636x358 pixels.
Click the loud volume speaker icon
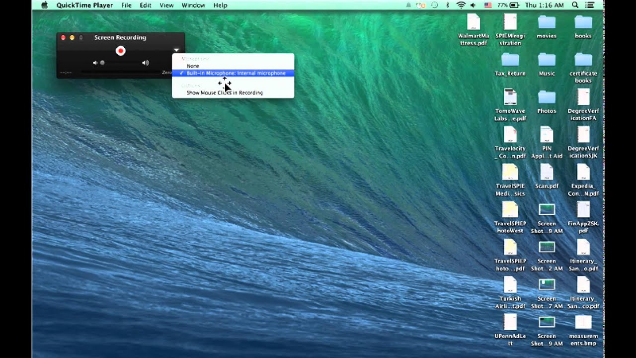tap(145, 63)
